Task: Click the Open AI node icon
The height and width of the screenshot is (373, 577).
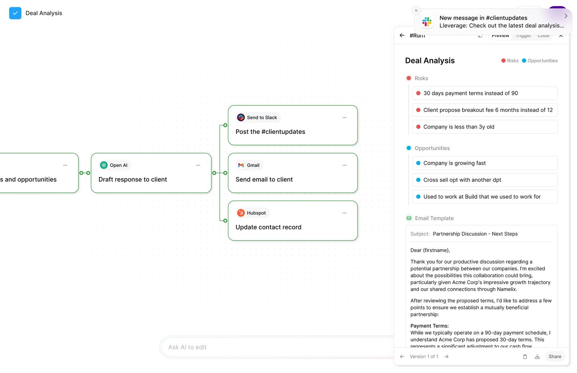Action: click(104, 165)
